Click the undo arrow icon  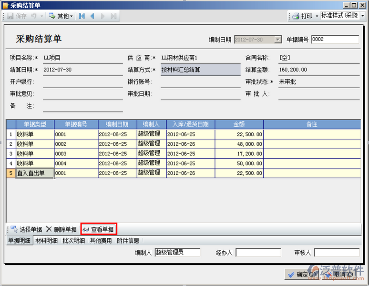tap(34, 16)
